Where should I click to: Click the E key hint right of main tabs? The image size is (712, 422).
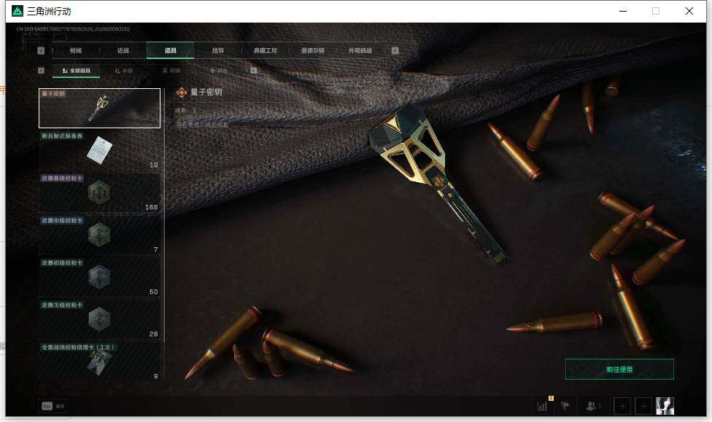pos(395,50)
